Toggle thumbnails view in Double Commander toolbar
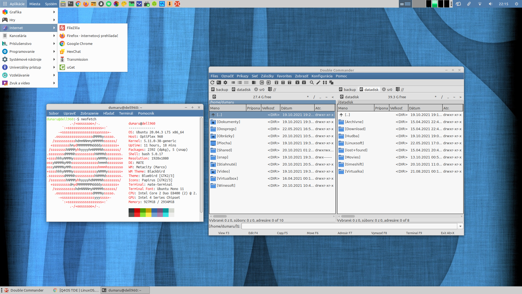This screenshot has height=294, width=522. [246, 82]
